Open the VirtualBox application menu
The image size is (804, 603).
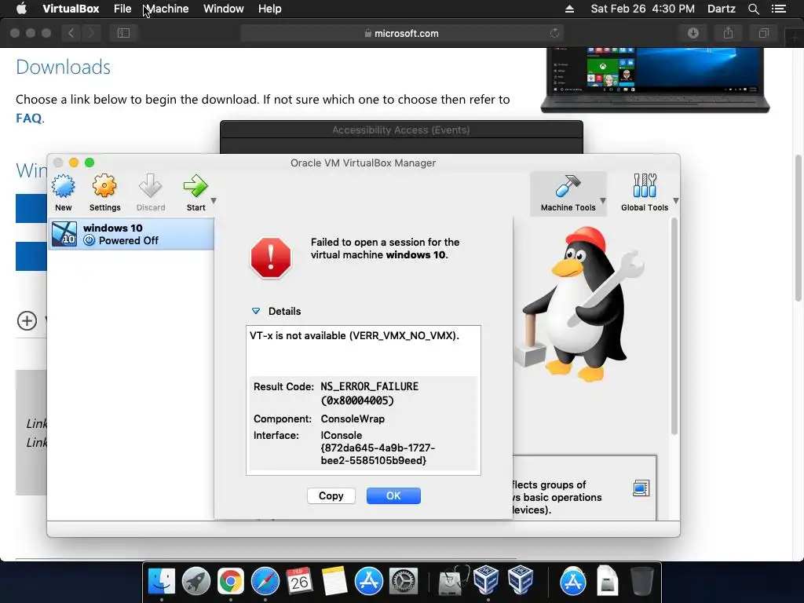tap(71, 9)
